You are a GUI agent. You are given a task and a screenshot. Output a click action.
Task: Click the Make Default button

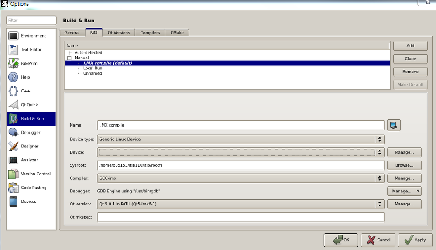(410, 85)
